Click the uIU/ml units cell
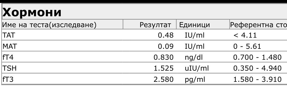 [197, 68]
